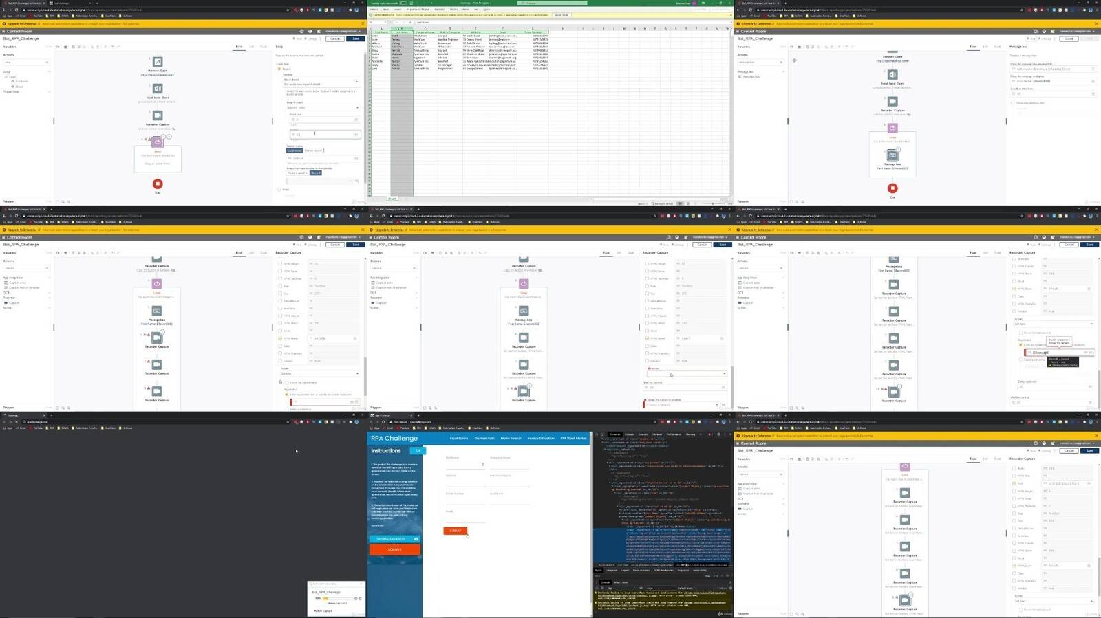This screenshot has width=1101, height=618.
Task: Click fit-to-screen zoom icon below Loop frame canvas
Action: click(x=58, y=202)
